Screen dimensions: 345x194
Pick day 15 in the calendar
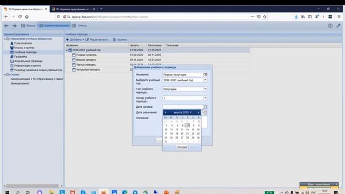click(193, 129)
